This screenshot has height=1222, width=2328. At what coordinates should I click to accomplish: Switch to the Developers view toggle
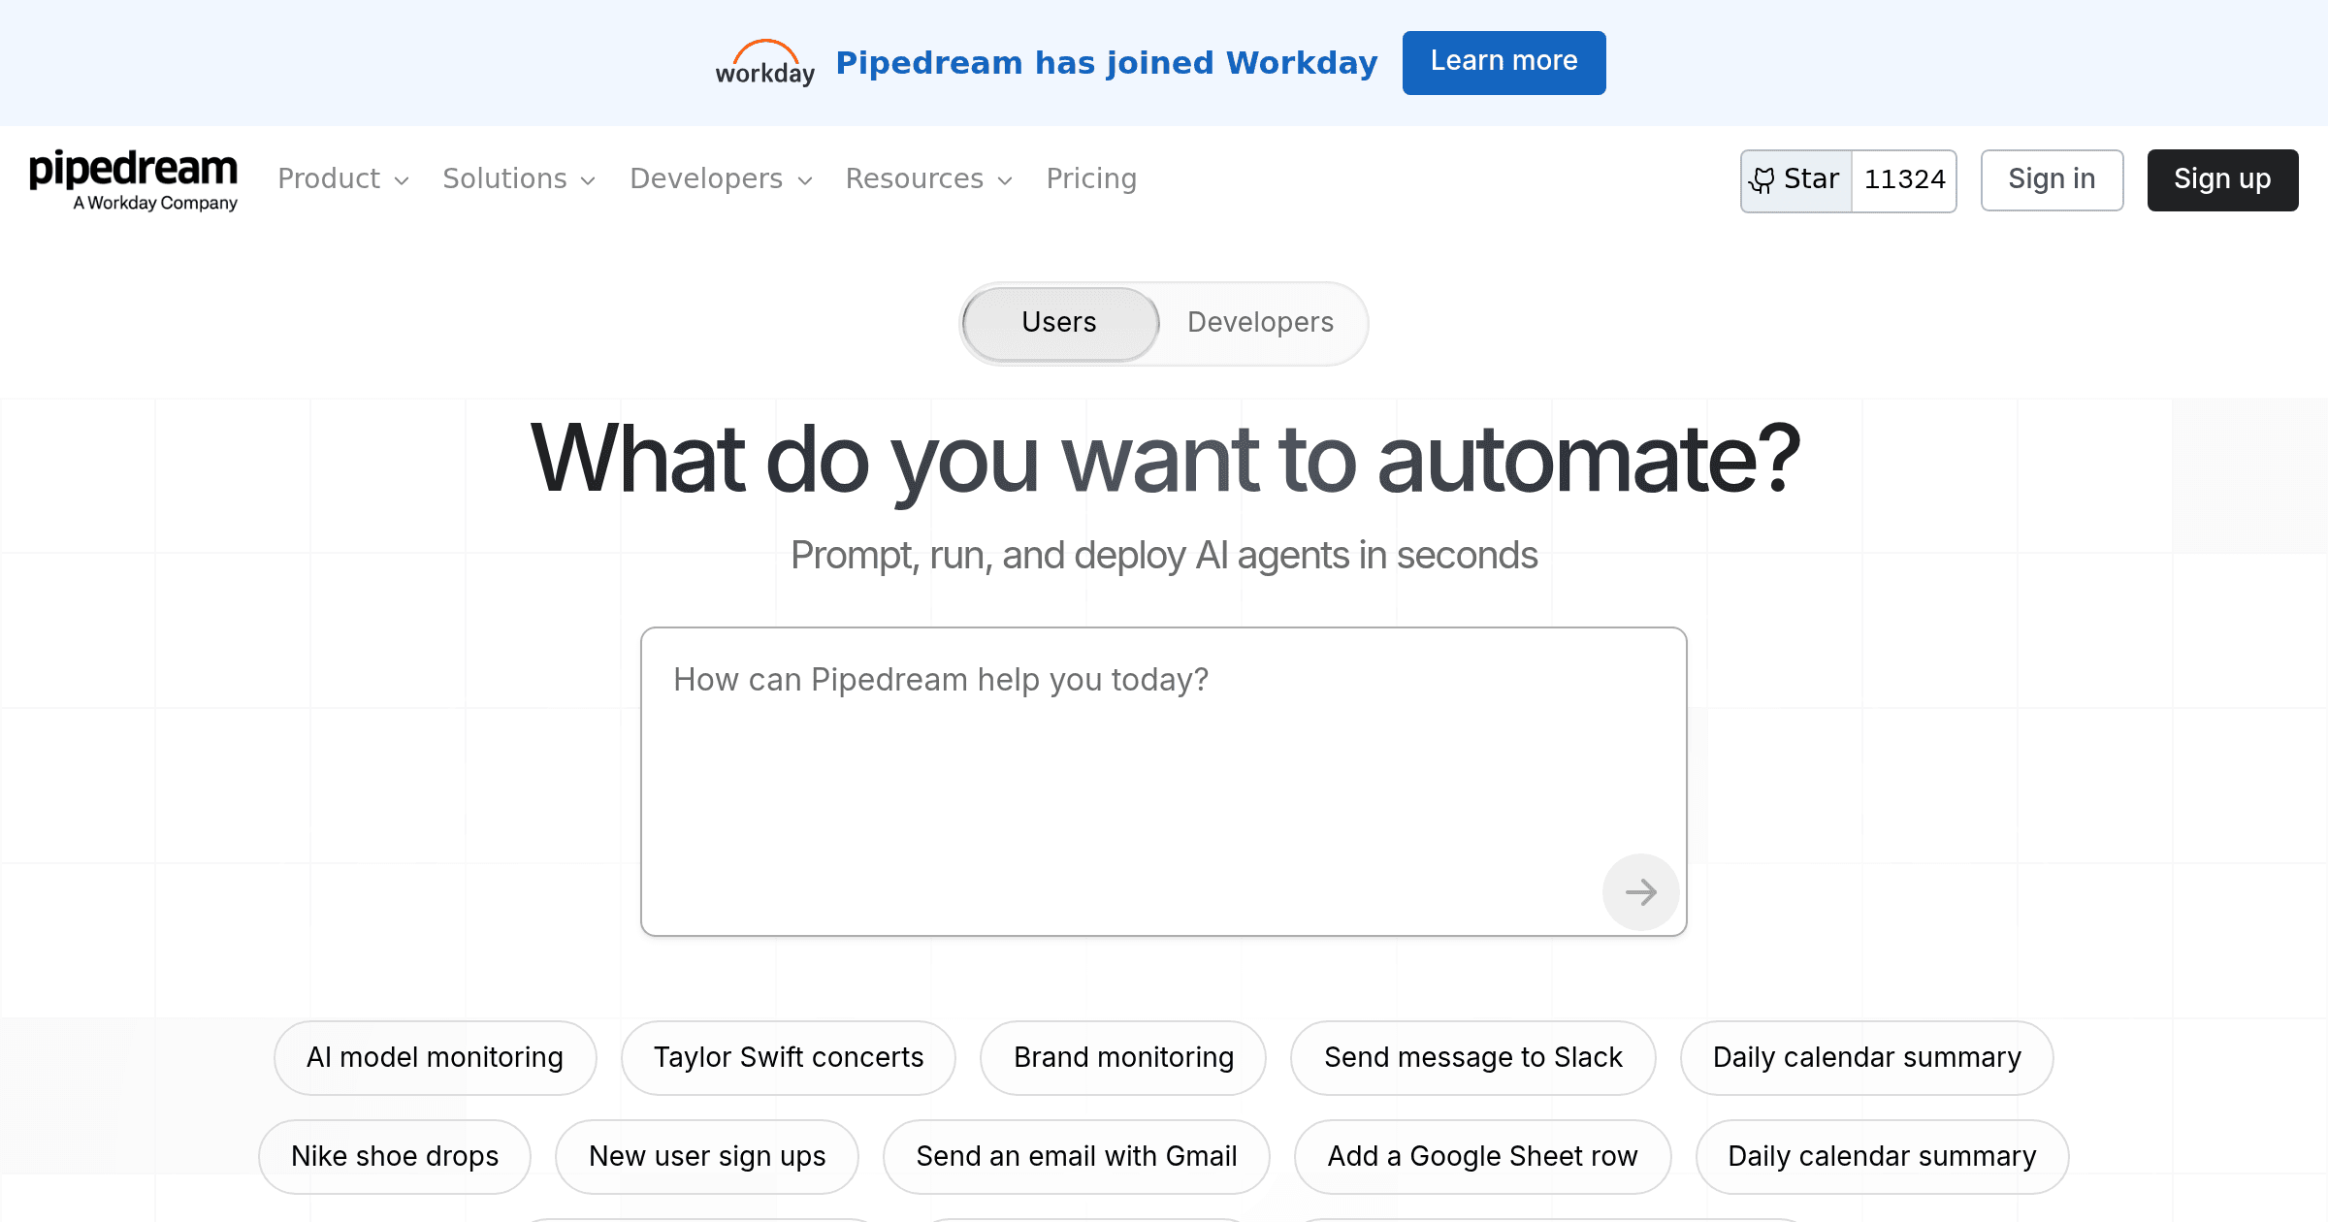[1260, 323]
